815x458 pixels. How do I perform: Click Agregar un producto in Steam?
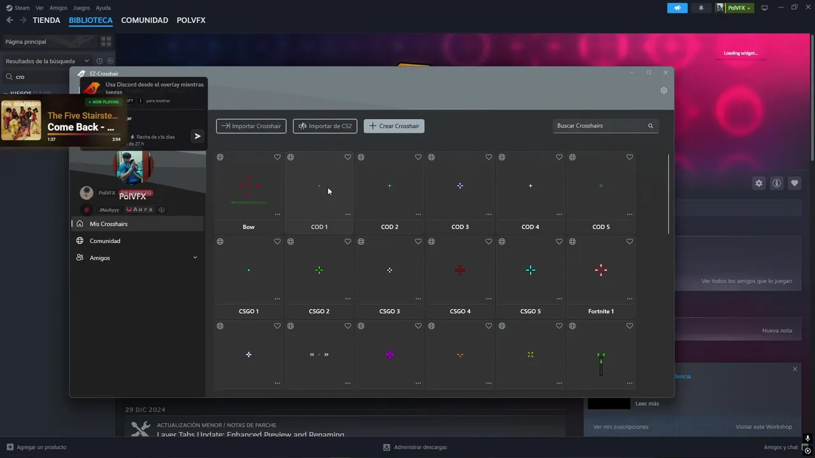pyautogui.click(x=36, y=447)
